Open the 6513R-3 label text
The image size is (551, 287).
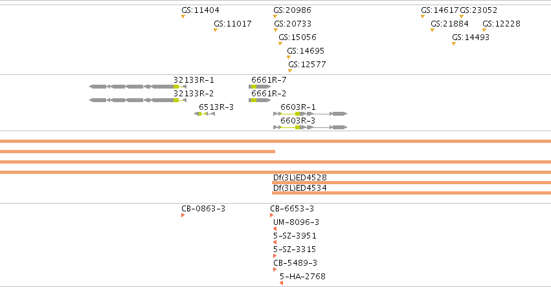[x=216, y=107]
